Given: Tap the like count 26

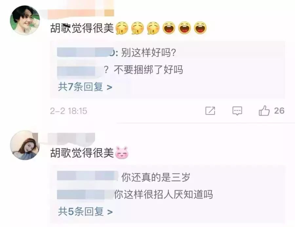Looking at the screenshot, I should (x=279, y=111).
